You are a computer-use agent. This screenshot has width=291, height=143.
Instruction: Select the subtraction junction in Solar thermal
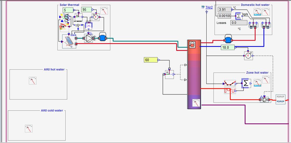(x=78, y=25)
